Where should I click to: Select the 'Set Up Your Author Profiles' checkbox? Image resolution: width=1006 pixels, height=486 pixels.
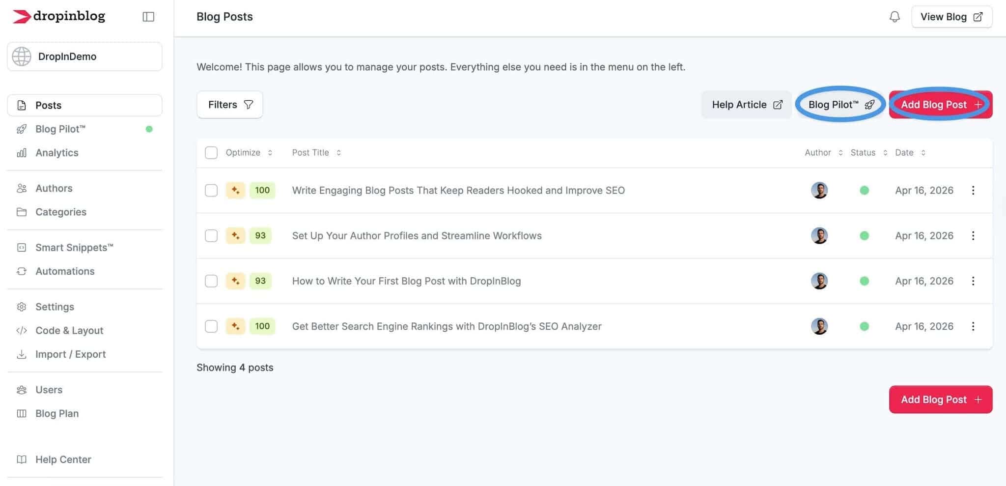(x=211, y=235)
